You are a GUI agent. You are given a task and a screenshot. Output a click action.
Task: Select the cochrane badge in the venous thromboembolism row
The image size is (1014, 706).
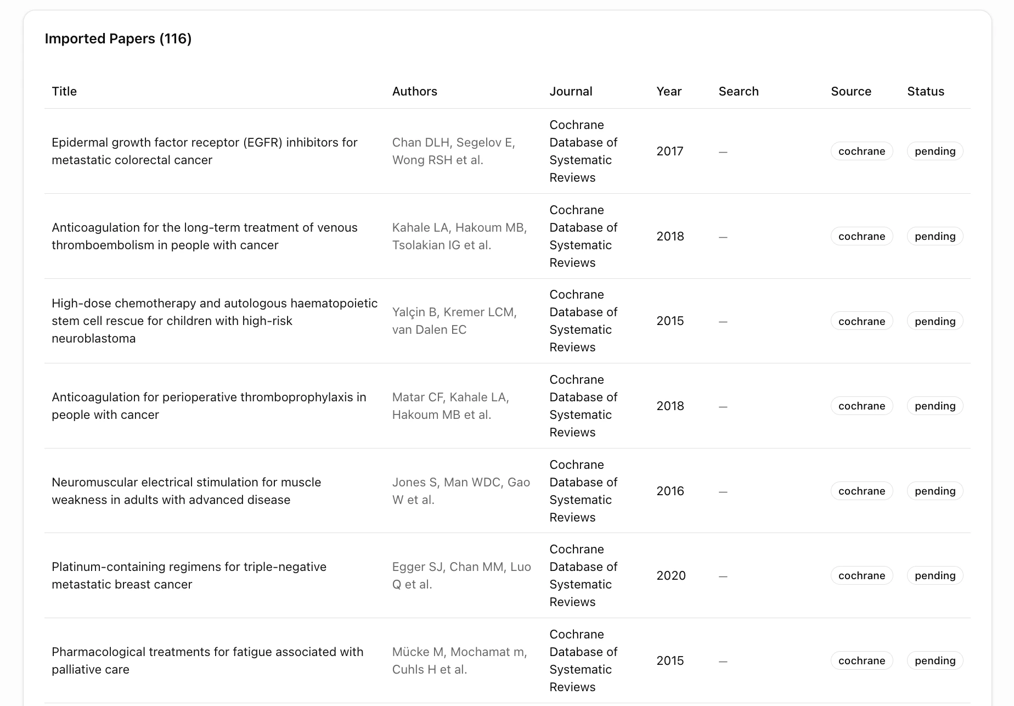[862, 236]
